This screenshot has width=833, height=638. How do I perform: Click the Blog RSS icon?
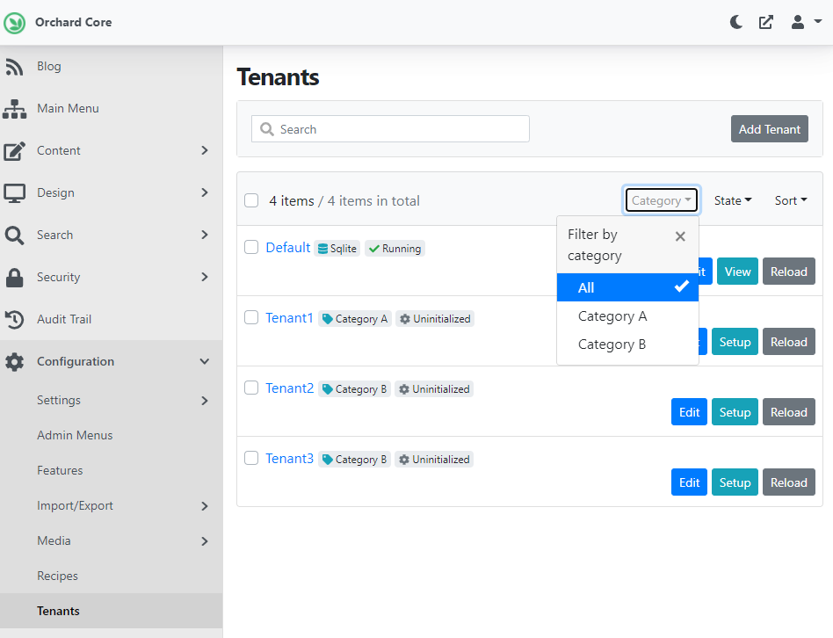point(14,67)
